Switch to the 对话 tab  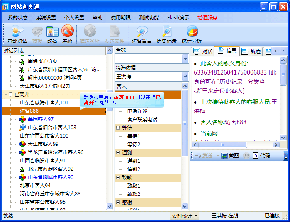(203, 51)
